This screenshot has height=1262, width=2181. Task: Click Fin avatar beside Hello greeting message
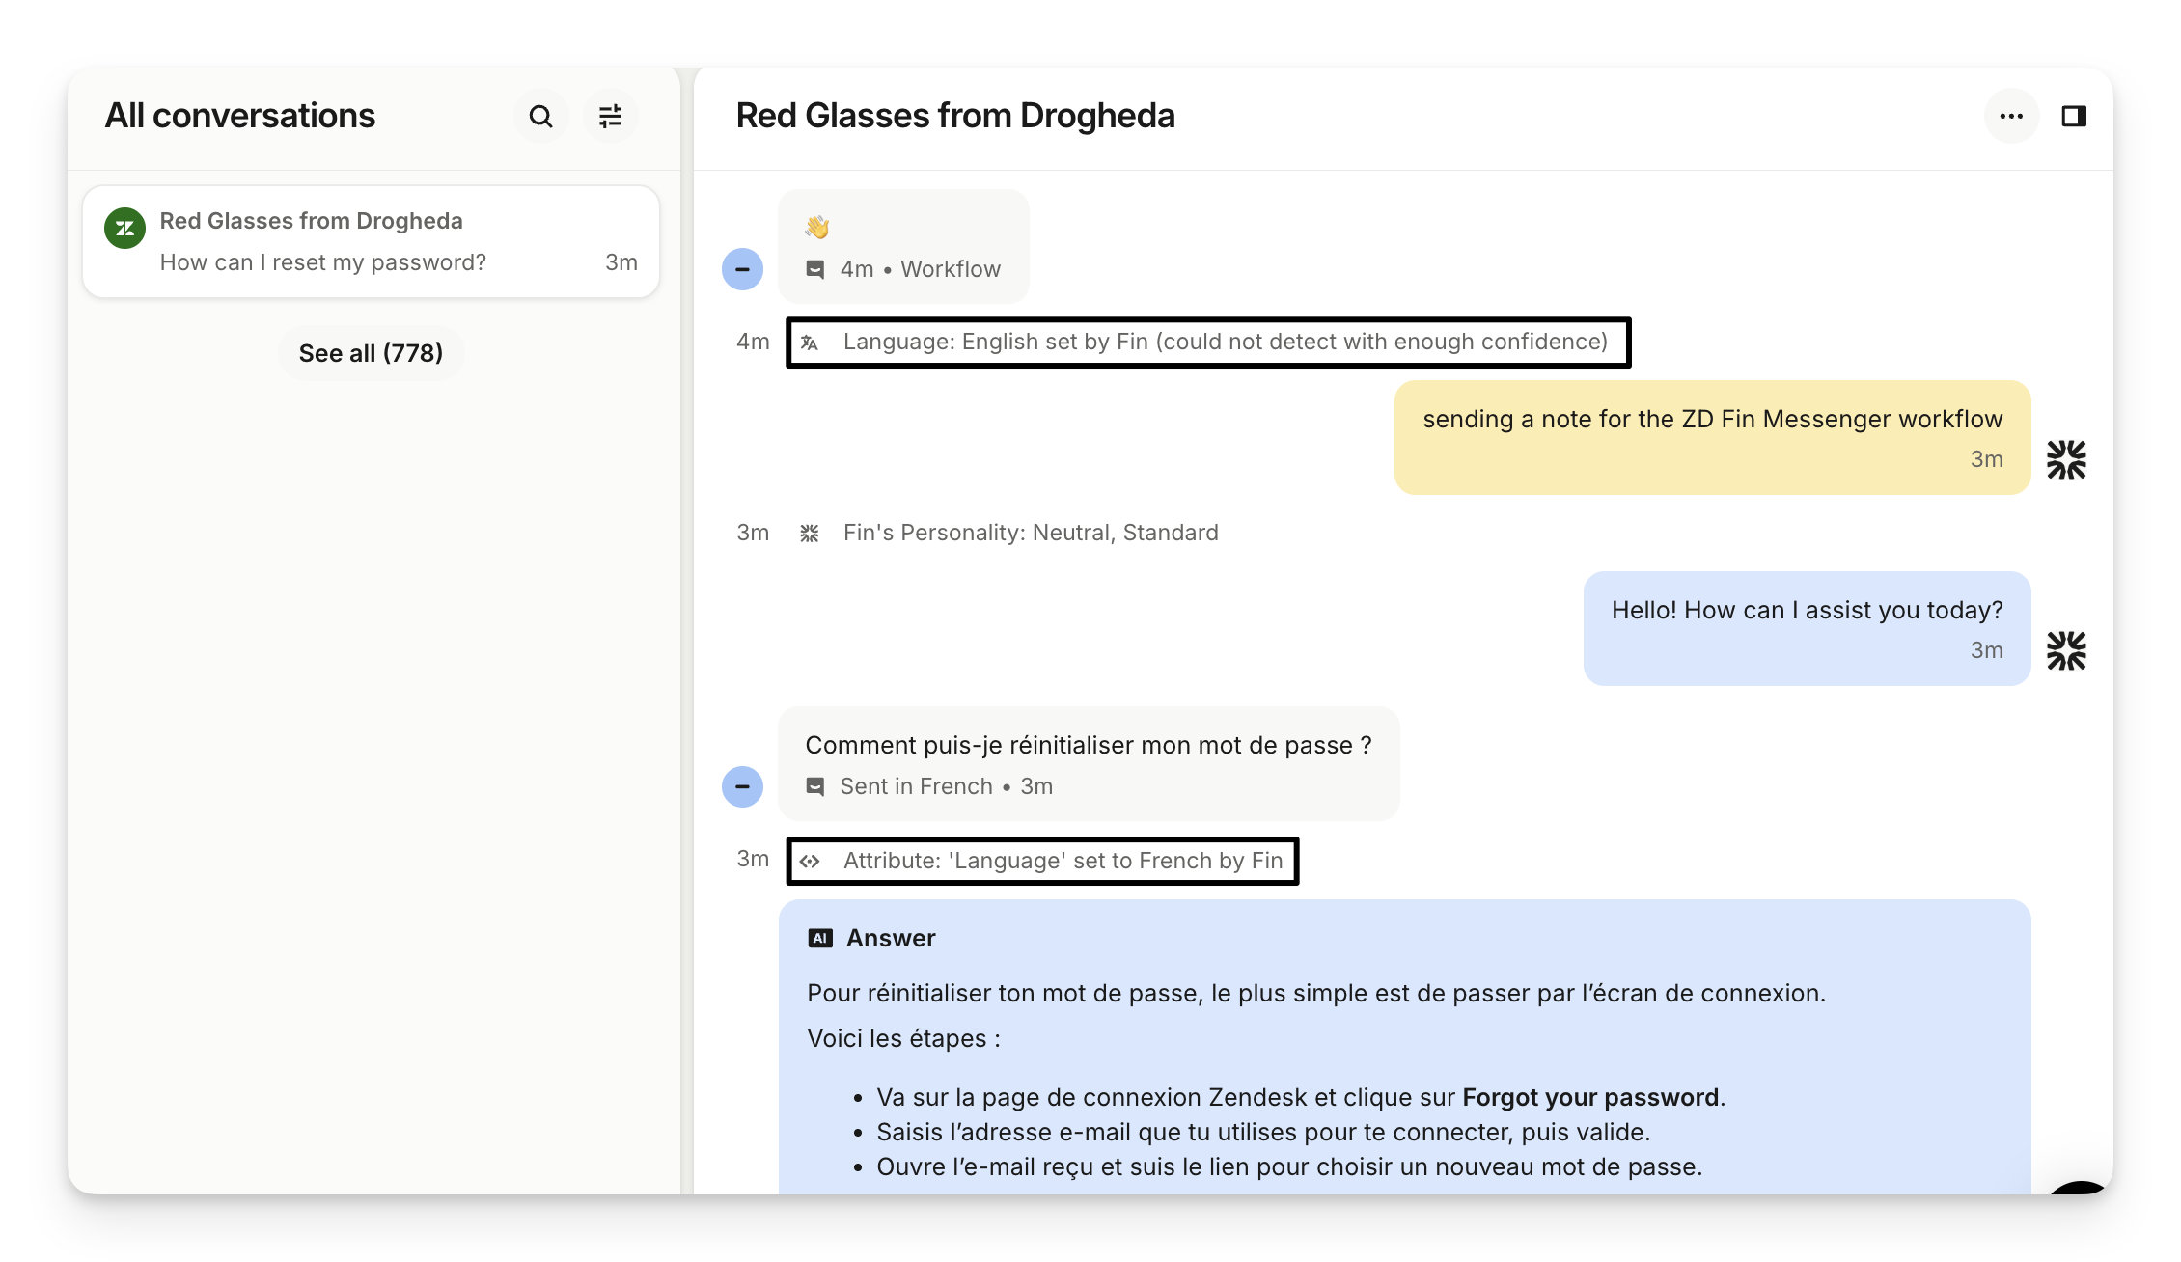(x=2066, y=650)
